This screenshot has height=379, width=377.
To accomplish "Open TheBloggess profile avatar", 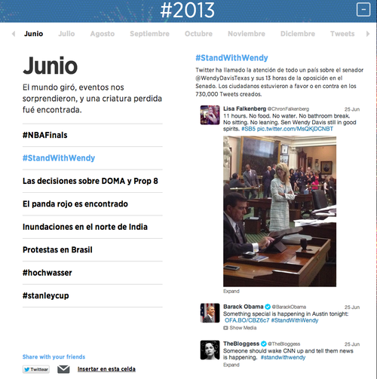I will (x=210, y=350).
